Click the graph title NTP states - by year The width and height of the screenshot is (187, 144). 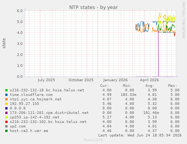pyautogui.click(x=93, y=7)
